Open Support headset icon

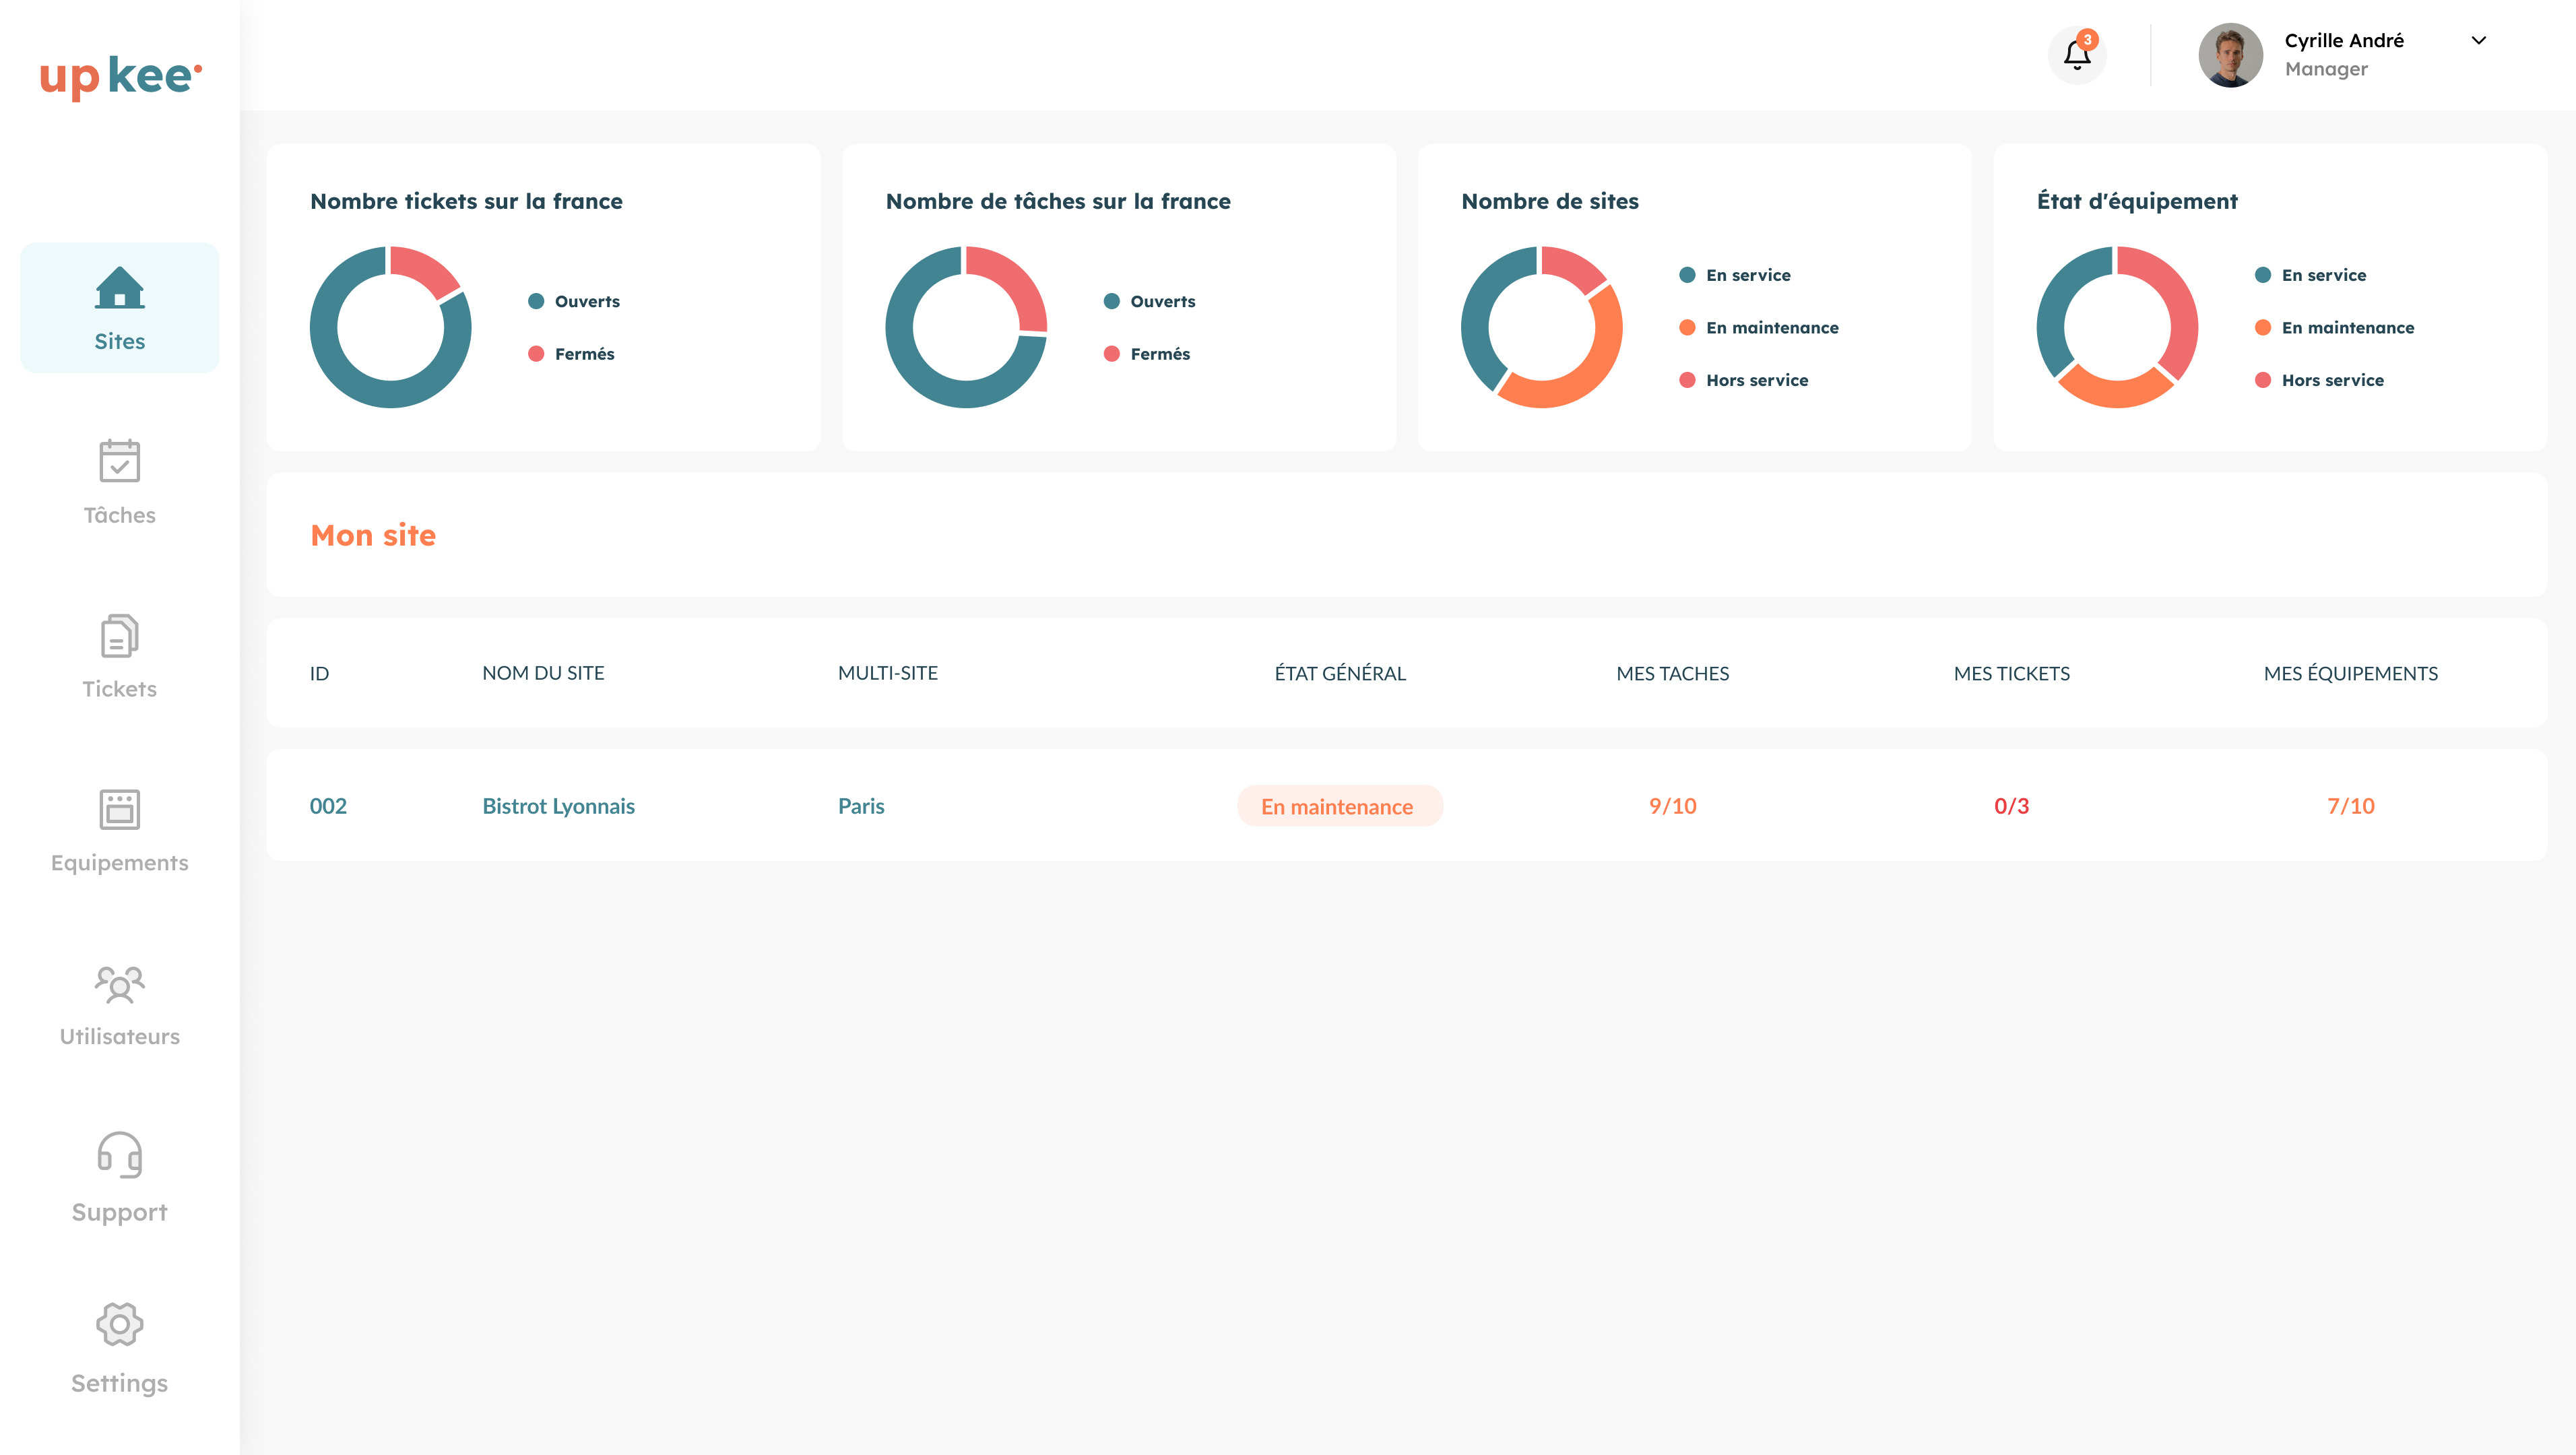point(120,1155)
